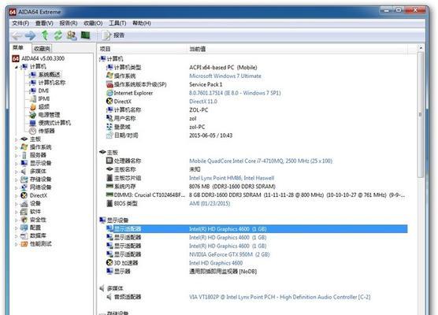The width and height of the screenshot is (438, 315).
Task: Expand the 性能测试 node in tree
Action: point(17,244)
